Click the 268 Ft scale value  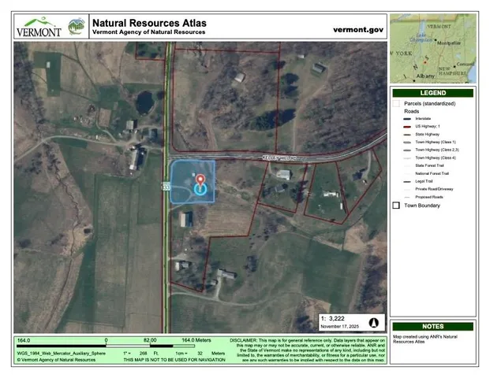coord(149,354)
